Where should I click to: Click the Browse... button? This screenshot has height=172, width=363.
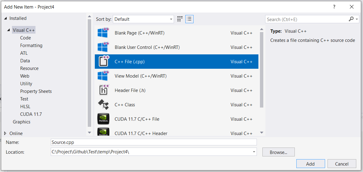pos(279,152)
